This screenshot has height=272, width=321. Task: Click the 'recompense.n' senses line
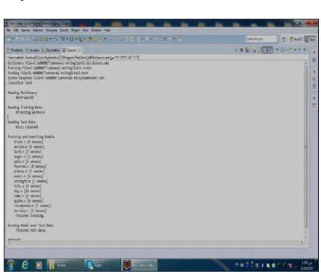pyautogui.click(x=32, y=205)
